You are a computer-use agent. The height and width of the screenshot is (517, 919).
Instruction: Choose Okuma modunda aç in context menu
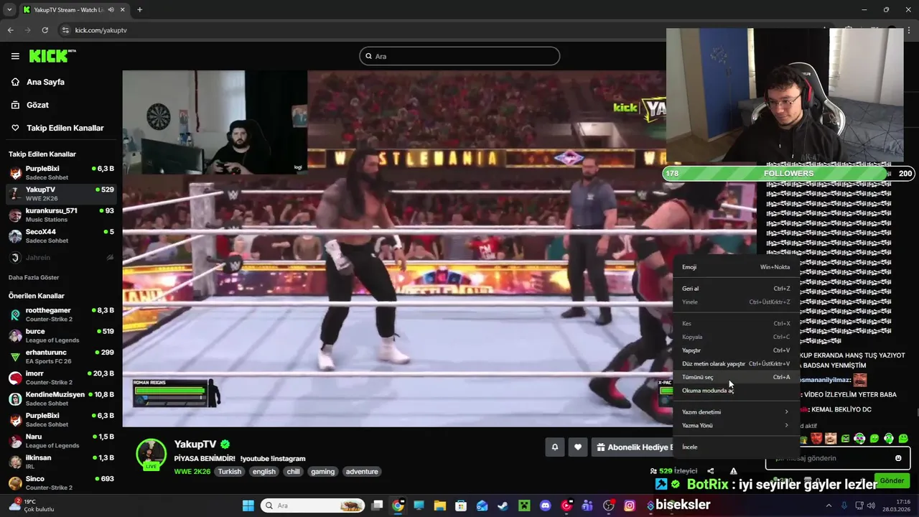click(736, 391)
